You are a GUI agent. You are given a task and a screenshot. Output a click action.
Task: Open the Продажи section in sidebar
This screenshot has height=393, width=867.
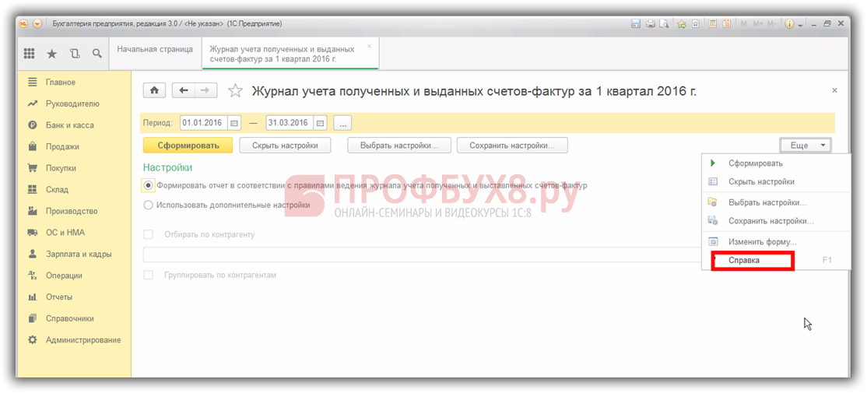click(73, 147)
